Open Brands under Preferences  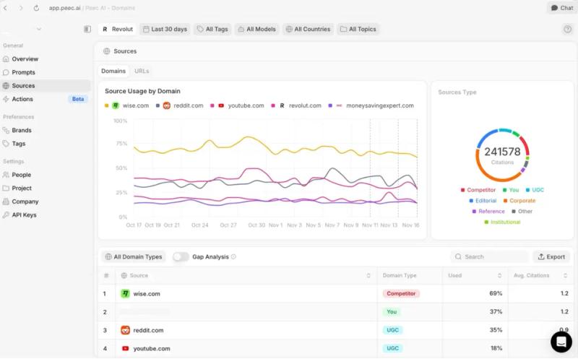click(45, 130)
